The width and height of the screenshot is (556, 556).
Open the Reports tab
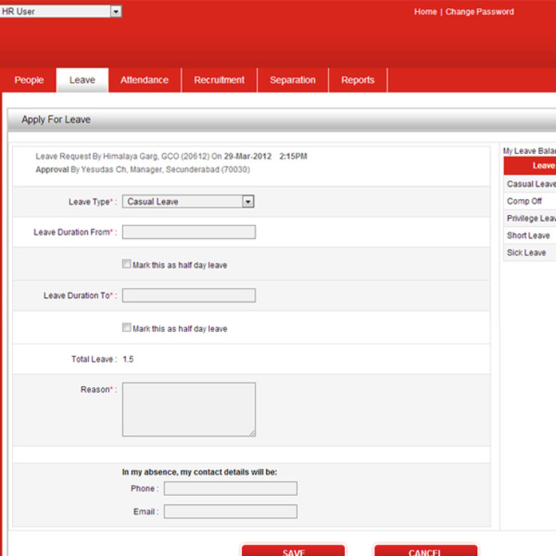coord(358,80)
